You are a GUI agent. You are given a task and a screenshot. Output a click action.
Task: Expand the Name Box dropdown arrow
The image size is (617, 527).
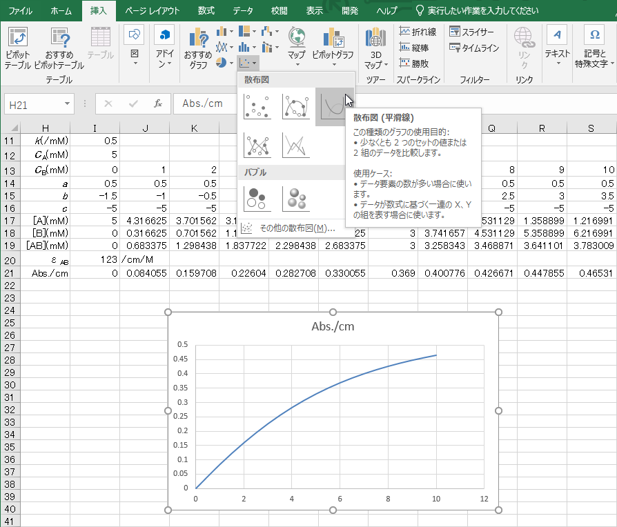(67, 104)
